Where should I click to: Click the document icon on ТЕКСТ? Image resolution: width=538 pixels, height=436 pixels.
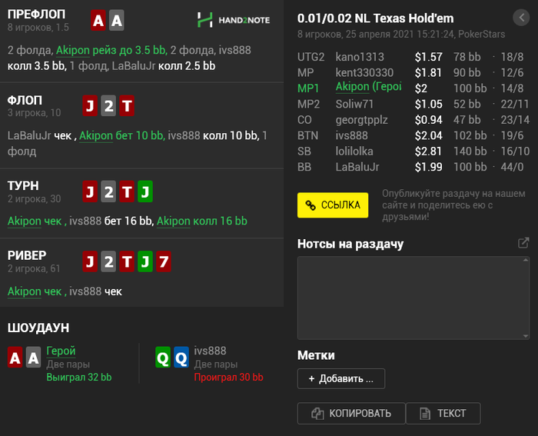[x=425, y=414]
